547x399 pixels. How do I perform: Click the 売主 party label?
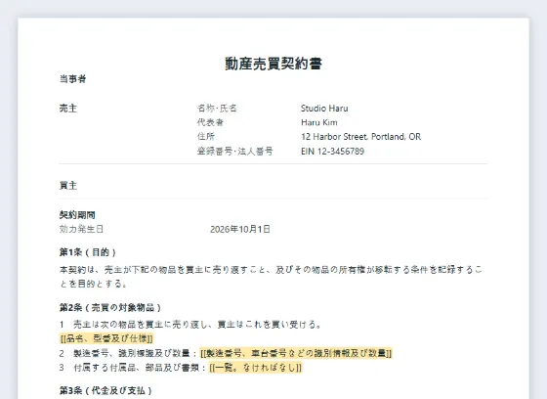pyautogui.click(x=68, y=109)
